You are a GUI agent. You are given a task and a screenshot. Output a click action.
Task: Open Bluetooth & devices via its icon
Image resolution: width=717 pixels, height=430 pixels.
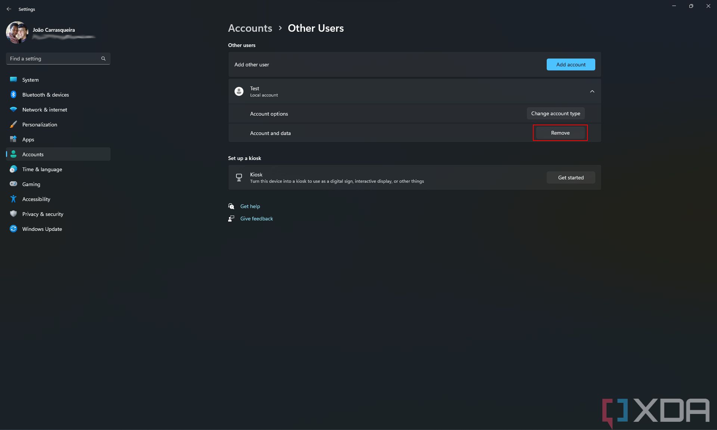coord(13,94)
